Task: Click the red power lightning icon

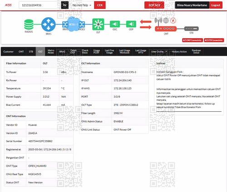Action: click(x=173, y=20)
